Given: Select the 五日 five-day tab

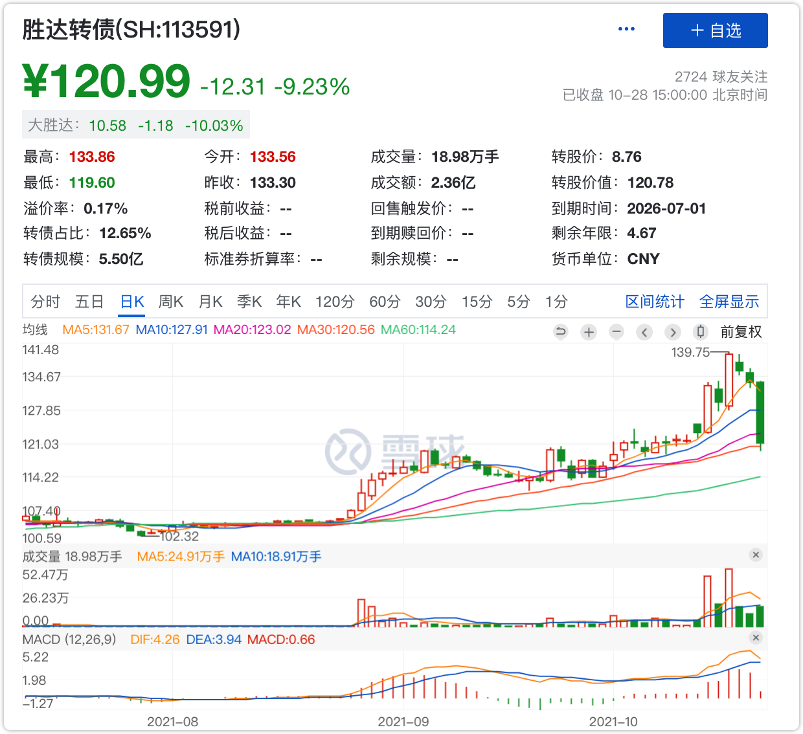Looking at the screenshot, I should click(89, 302).
